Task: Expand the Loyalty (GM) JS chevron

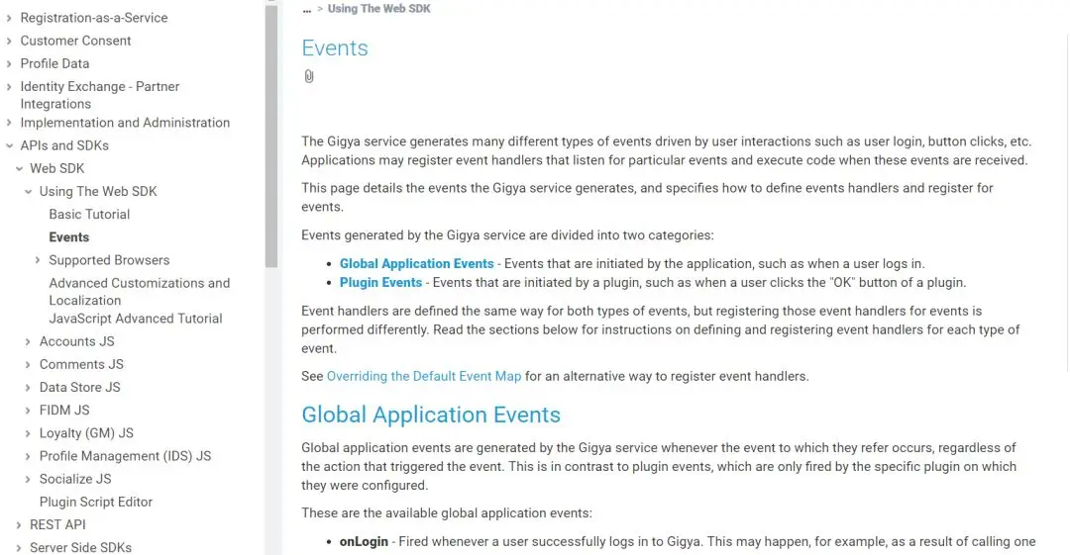Action: click(28, 433)
